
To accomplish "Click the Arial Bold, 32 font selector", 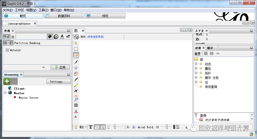I will [148, 127].
